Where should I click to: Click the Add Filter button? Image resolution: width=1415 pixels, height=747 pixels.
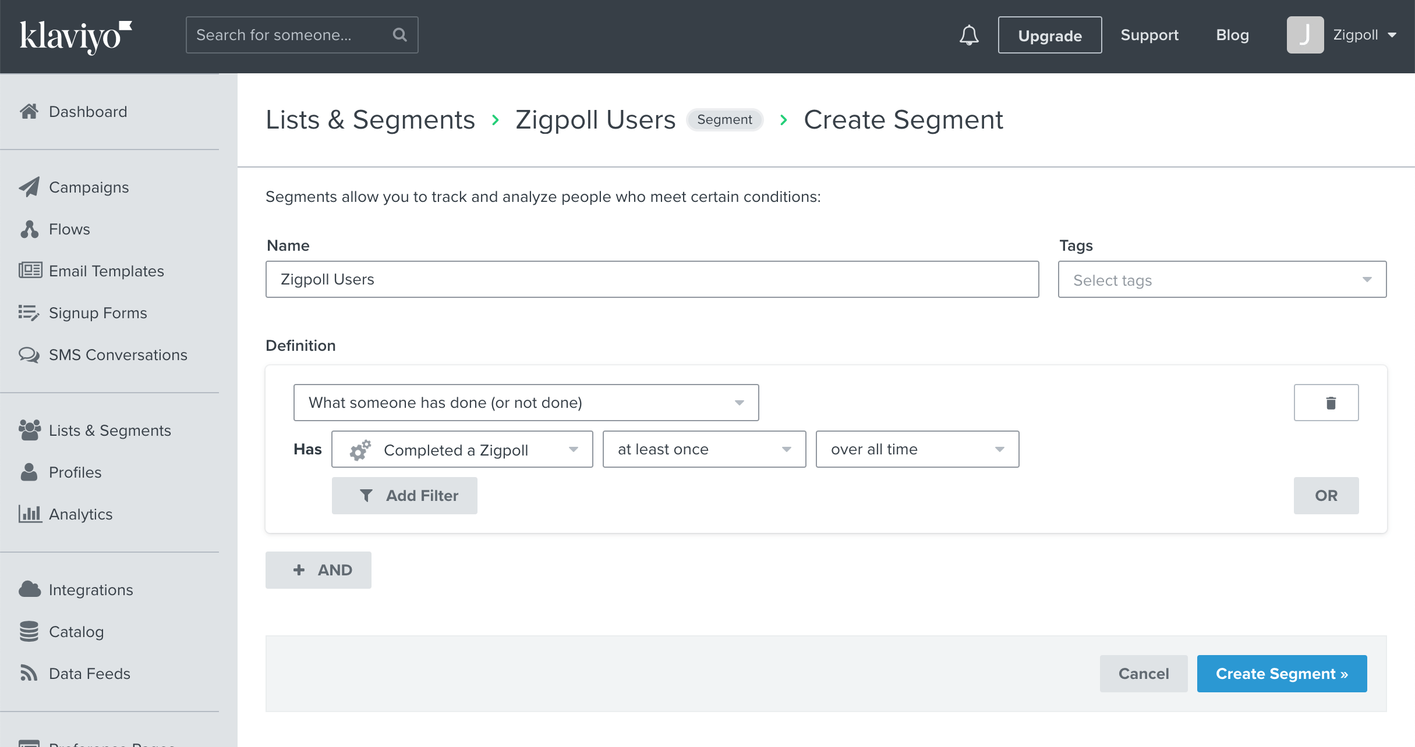404,496
